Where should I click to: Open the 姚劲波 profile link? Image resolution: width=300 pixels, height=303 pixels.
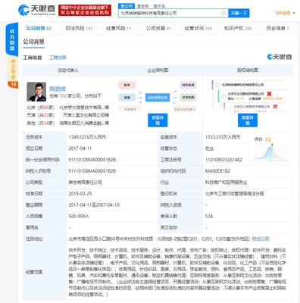58,89
